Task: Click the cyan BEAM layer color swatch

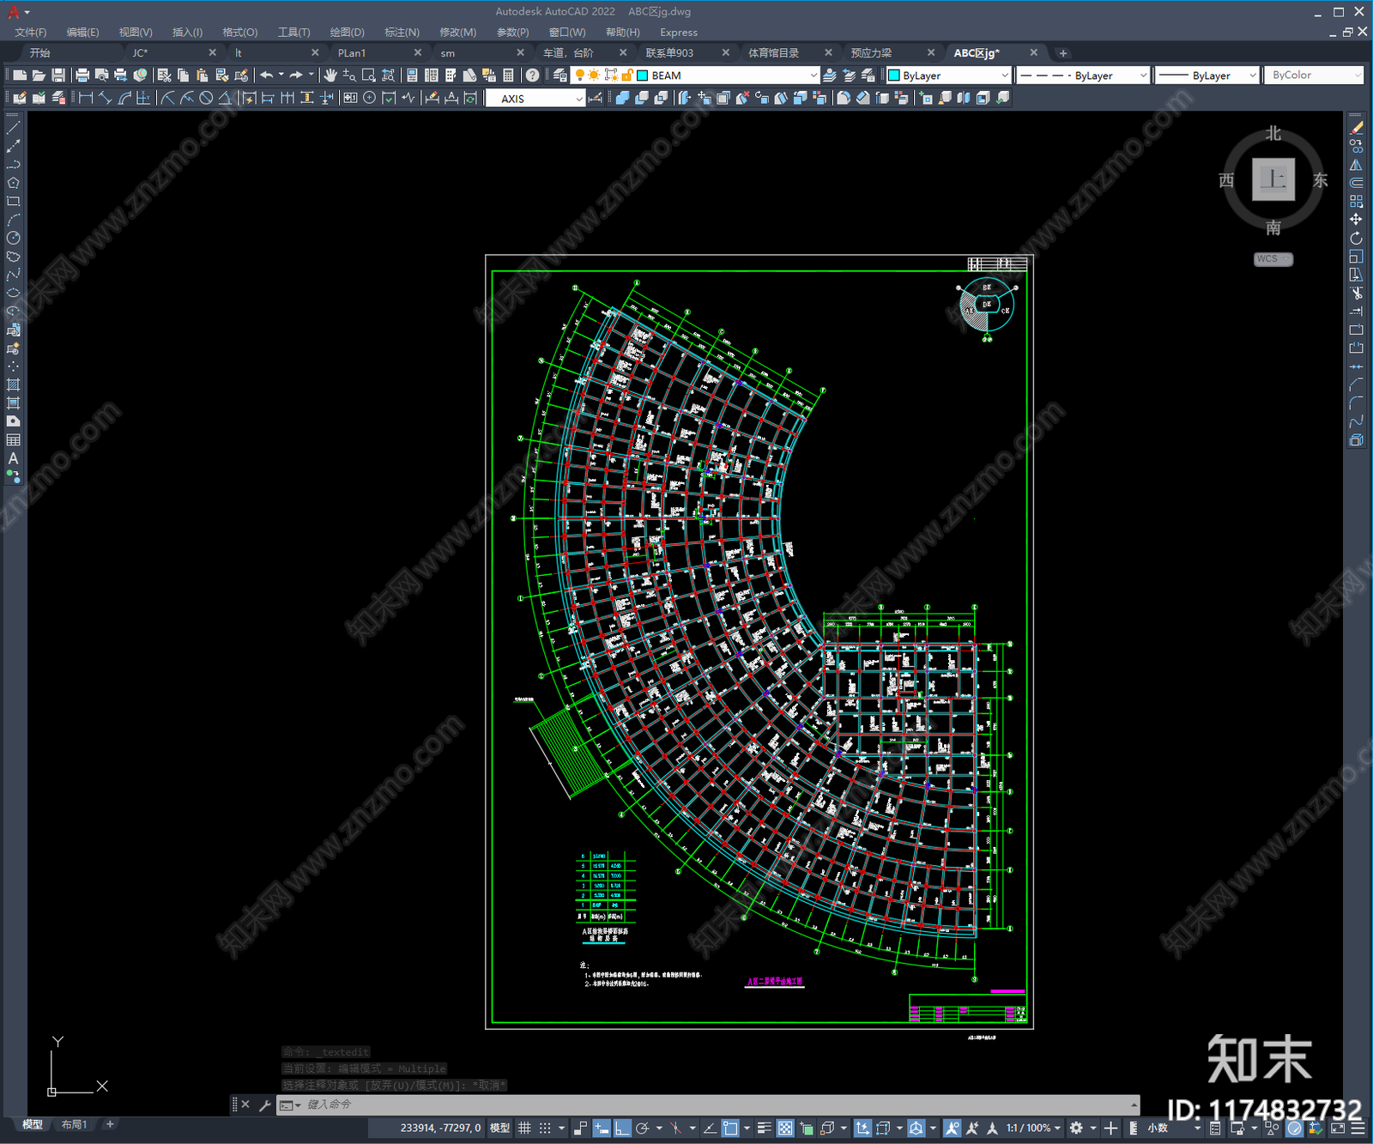Action: point(643,76)
